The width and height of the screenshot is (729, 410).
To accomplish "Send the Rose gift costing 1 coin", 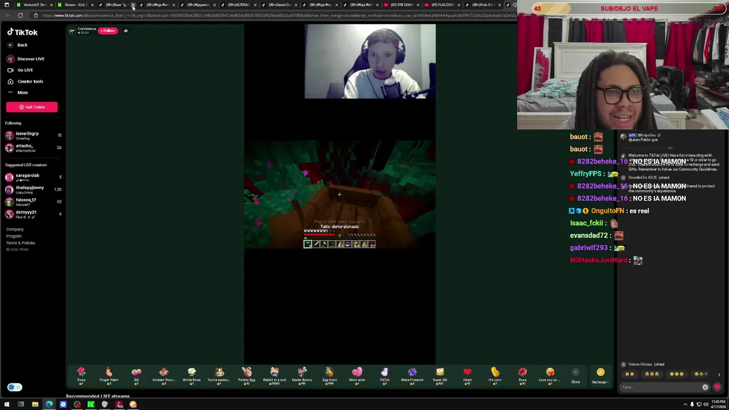I will tap(81, 375).
